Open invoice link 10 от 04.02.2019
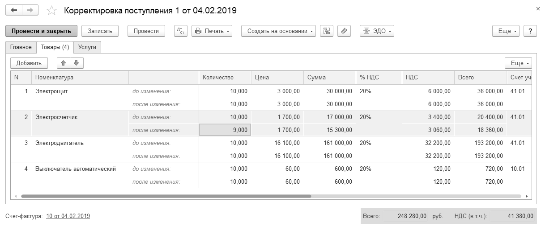 [x=68, y=216]
